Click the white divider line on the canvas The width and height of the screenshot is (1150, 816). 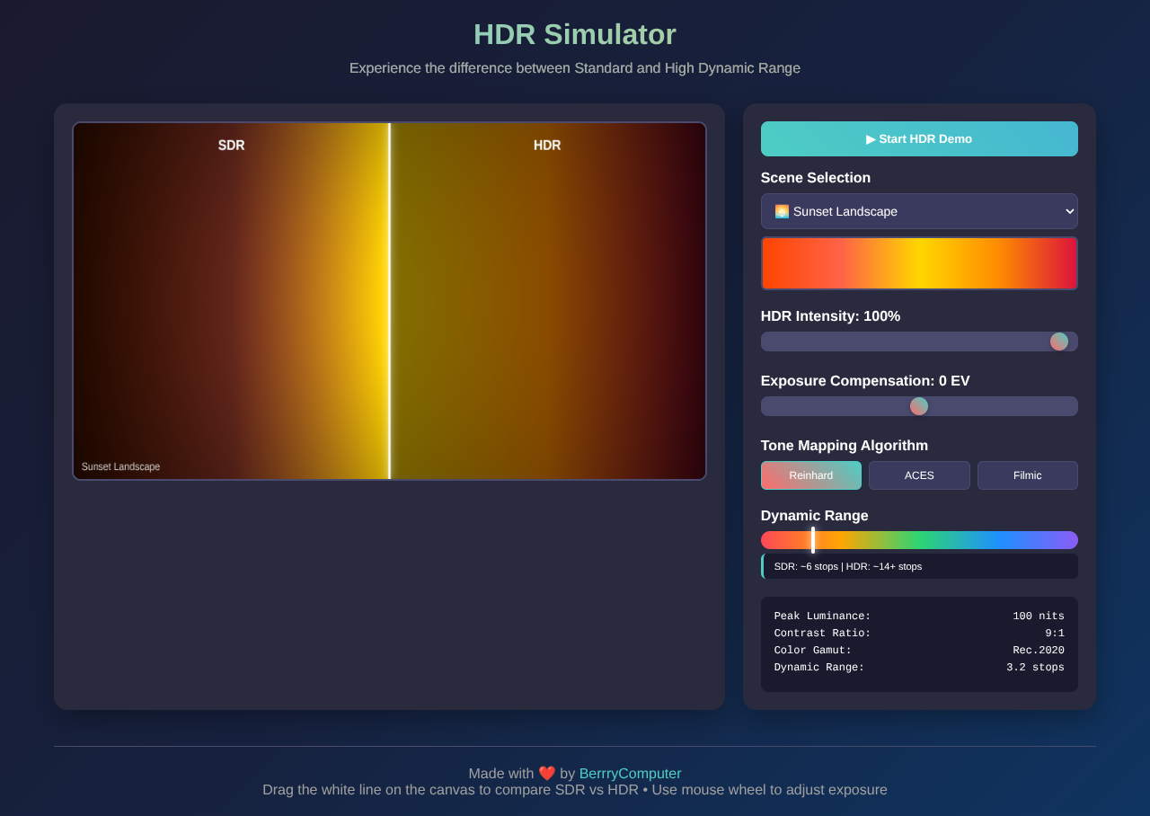(390, 301)
